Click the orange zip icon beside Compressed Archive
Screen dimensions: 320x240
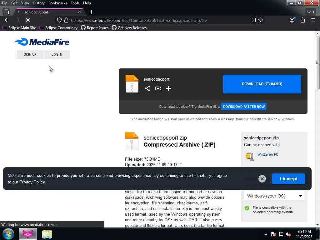[132, 141]
